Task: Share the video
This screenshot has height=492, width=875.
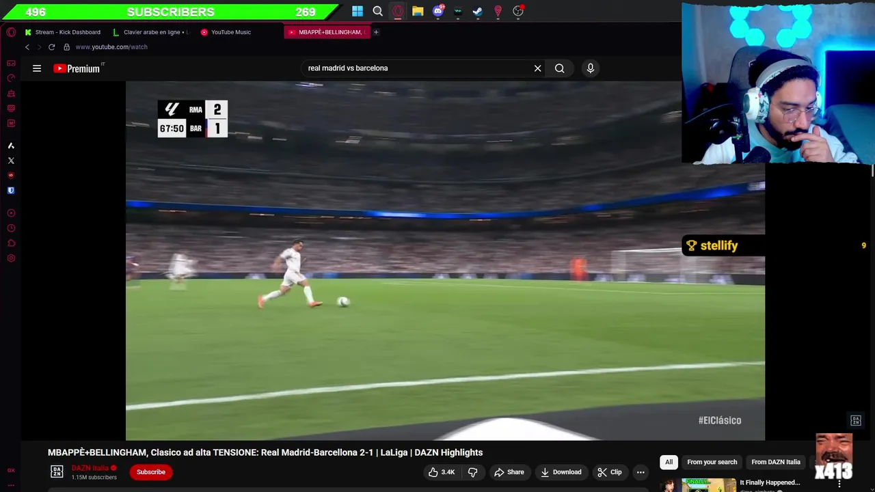Action: [x=509, y=472]
